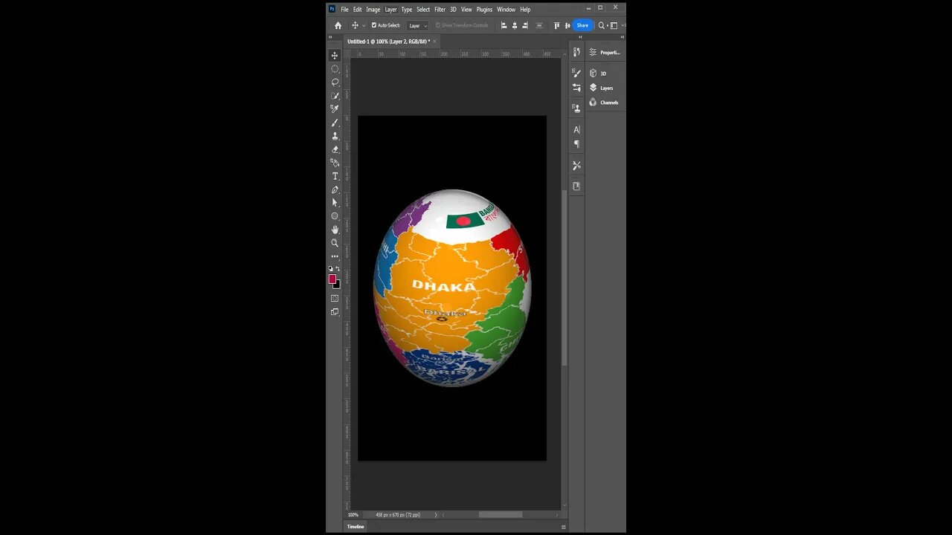Open the Search magnifier in options bar
952x535 pixels.
(x=602, y=25)
